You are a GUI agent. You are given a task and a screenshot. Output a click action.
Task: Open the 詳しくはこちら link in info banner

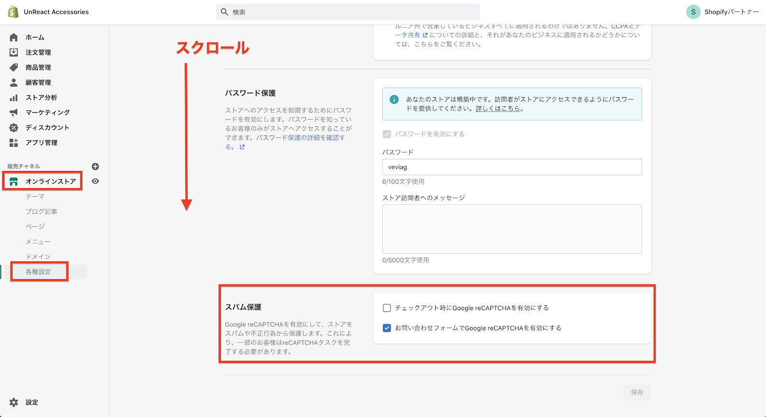[x=498, y=109]
